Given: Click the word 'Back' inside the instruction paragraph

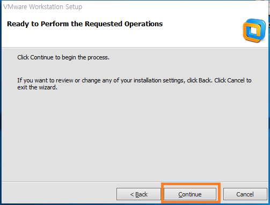Looking at the screenshot, I should pyautogui.click(x=205, y=80).
